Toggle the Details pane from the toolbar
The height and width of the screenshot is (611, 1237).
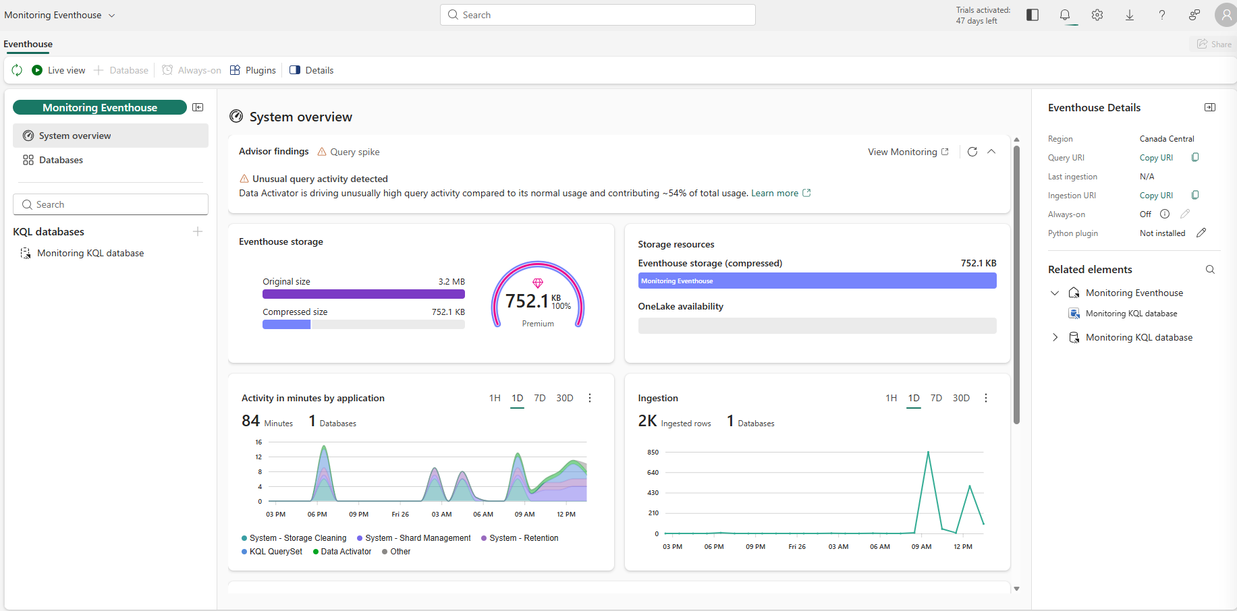point(312,70)
